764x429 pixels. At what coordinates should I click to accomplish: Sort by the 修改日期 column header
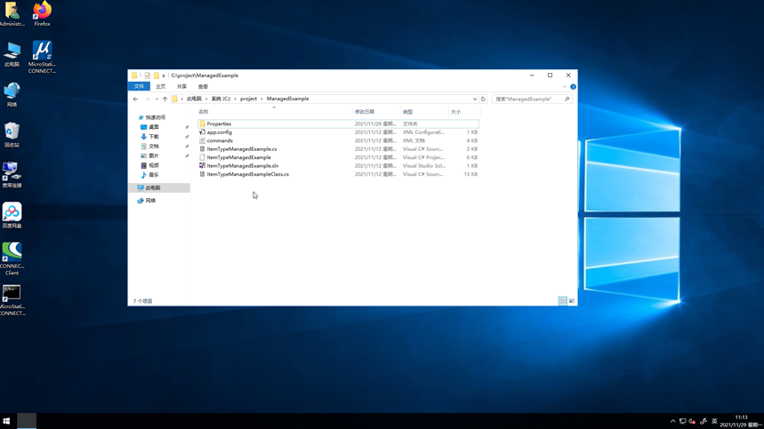(375, 112)
